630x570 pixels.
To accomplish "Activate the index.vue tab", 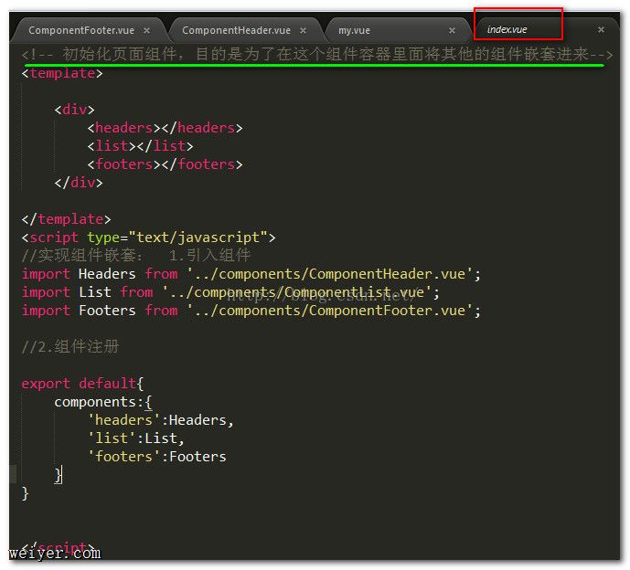I will [x=507, y=29].
